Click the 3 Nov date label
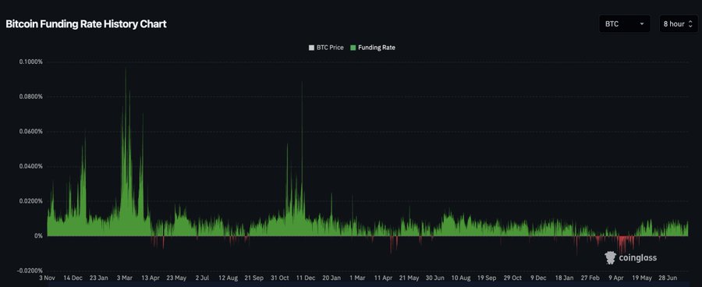702x287 pixels. pyautogui.click(x=47, y=278)
